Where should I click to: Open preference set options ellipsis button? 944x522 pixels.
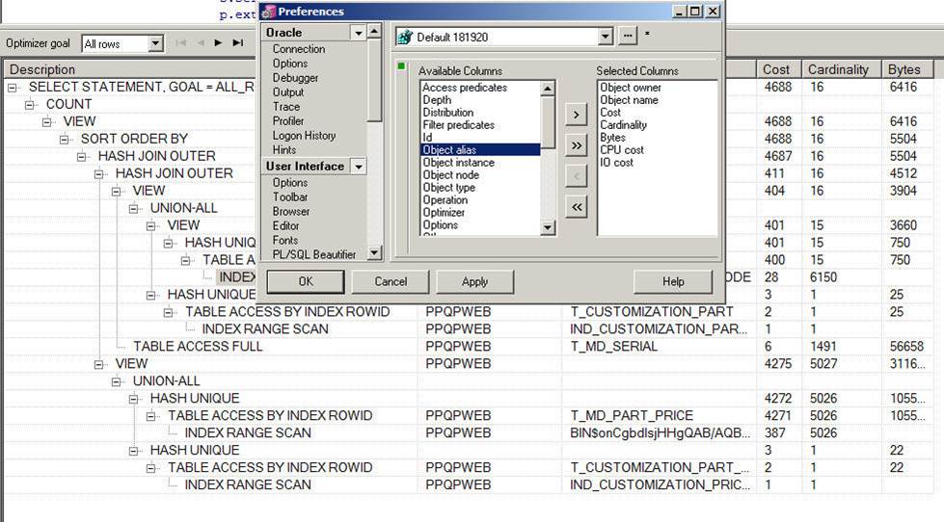628,36
